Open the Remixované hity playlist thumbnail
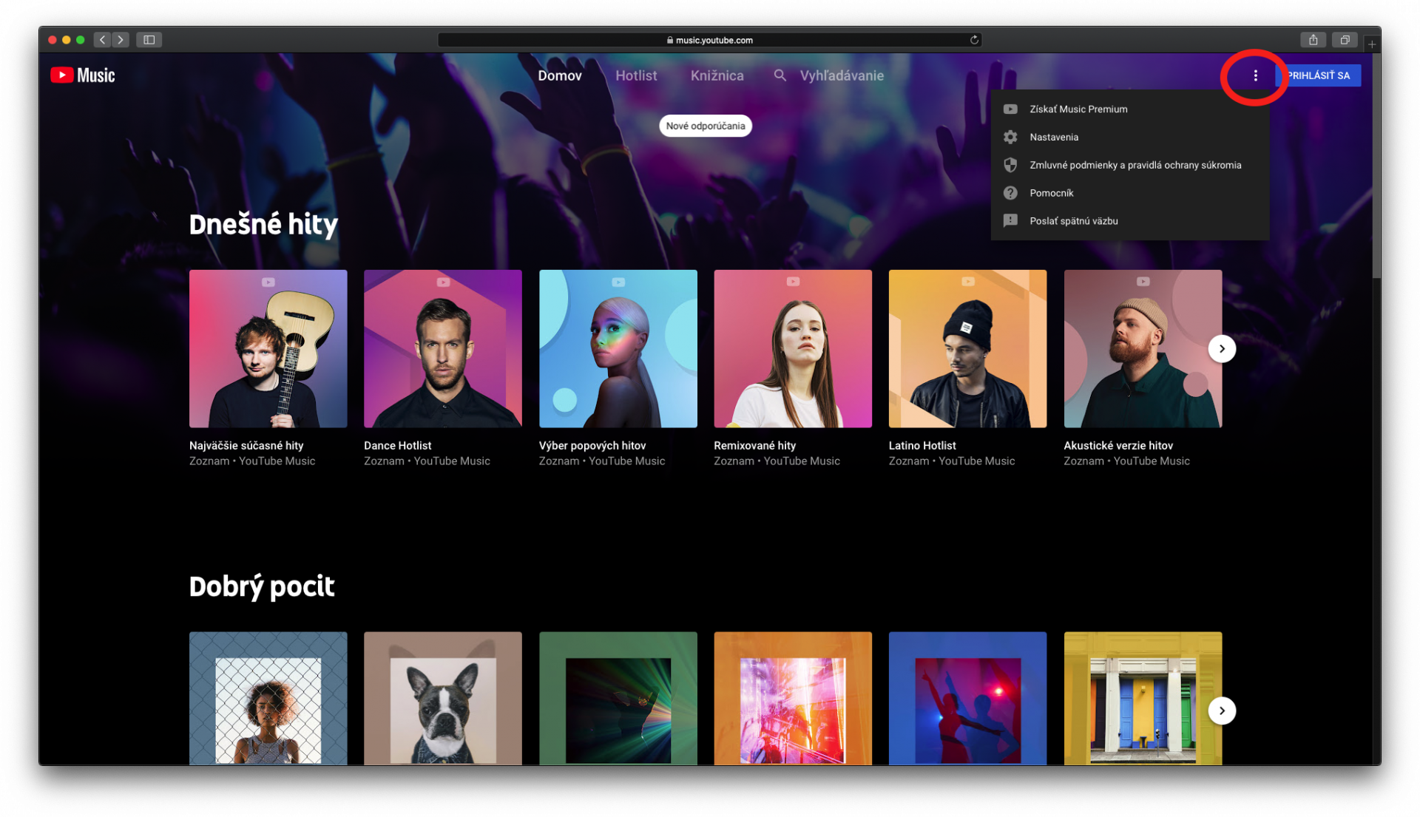This screenshot has height=817, width=1420. 793,349
